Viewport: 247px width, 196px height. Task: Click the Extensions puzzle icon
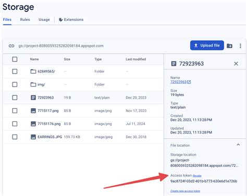[x=60, y=19]
